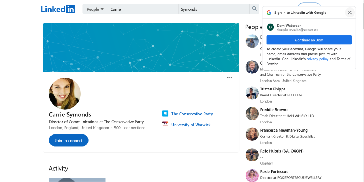
Task: Click the Join to connect button
Action: coord(69,140)
